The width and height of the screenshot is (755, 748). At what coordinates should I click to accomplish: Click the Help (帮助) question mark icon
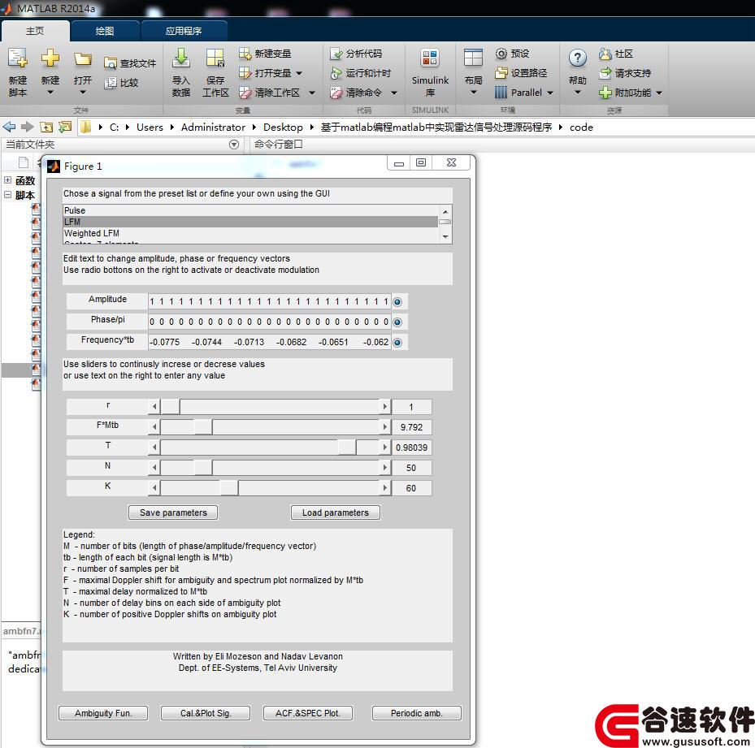[x=577, y=58]
